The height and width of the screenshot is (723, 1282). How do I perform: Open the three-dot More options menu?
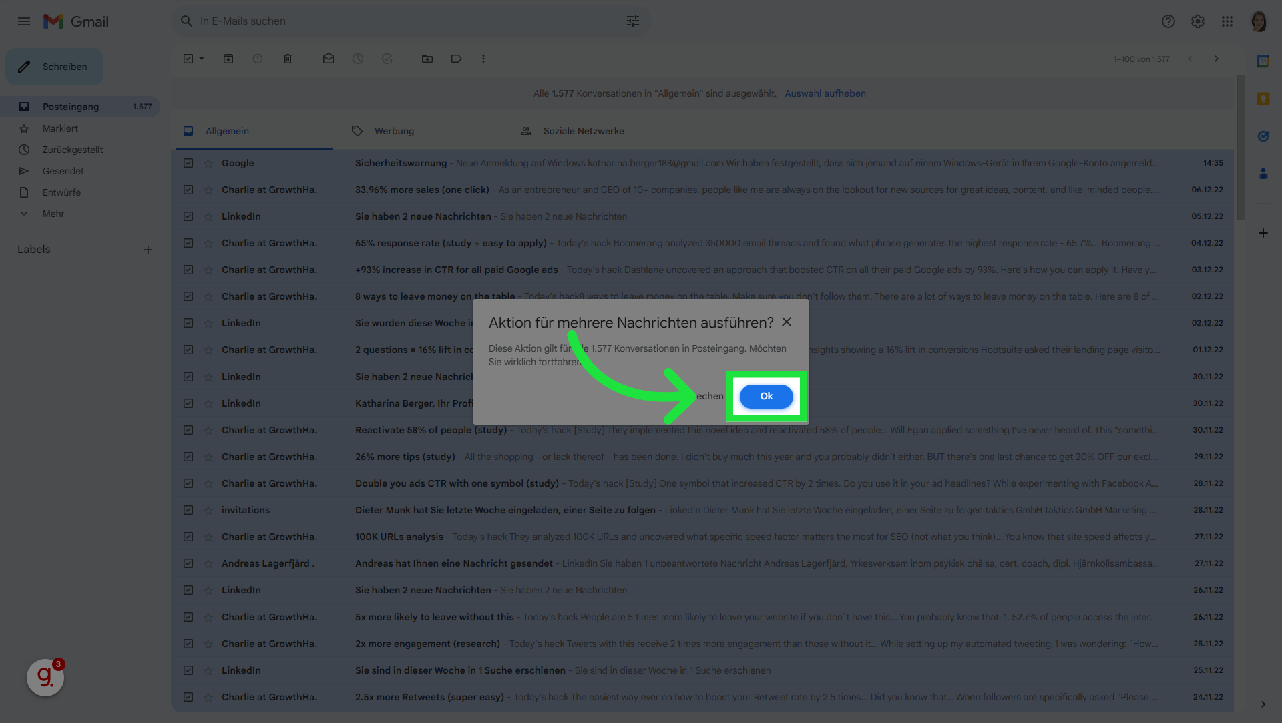483,59
